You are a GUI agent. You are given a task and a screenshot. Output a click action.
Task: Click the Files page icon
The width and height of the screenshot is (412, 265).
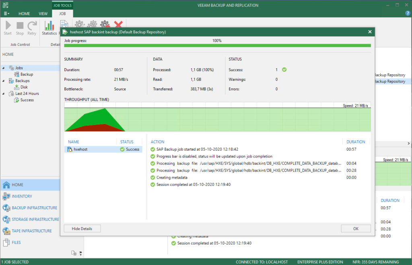[x=6, y=243]
